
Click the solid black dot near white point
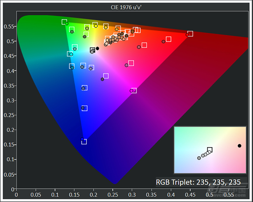point(97,49)
